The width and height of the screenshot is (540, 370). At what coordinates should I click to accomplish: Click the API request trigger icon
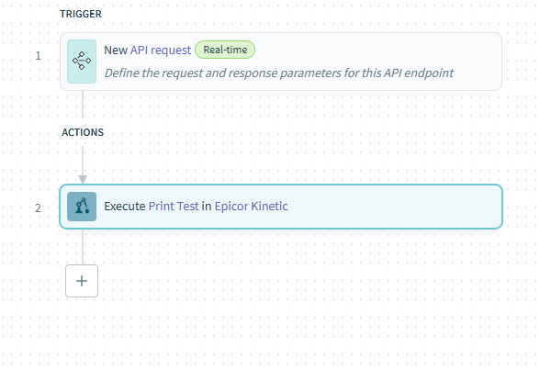[82, 62]
